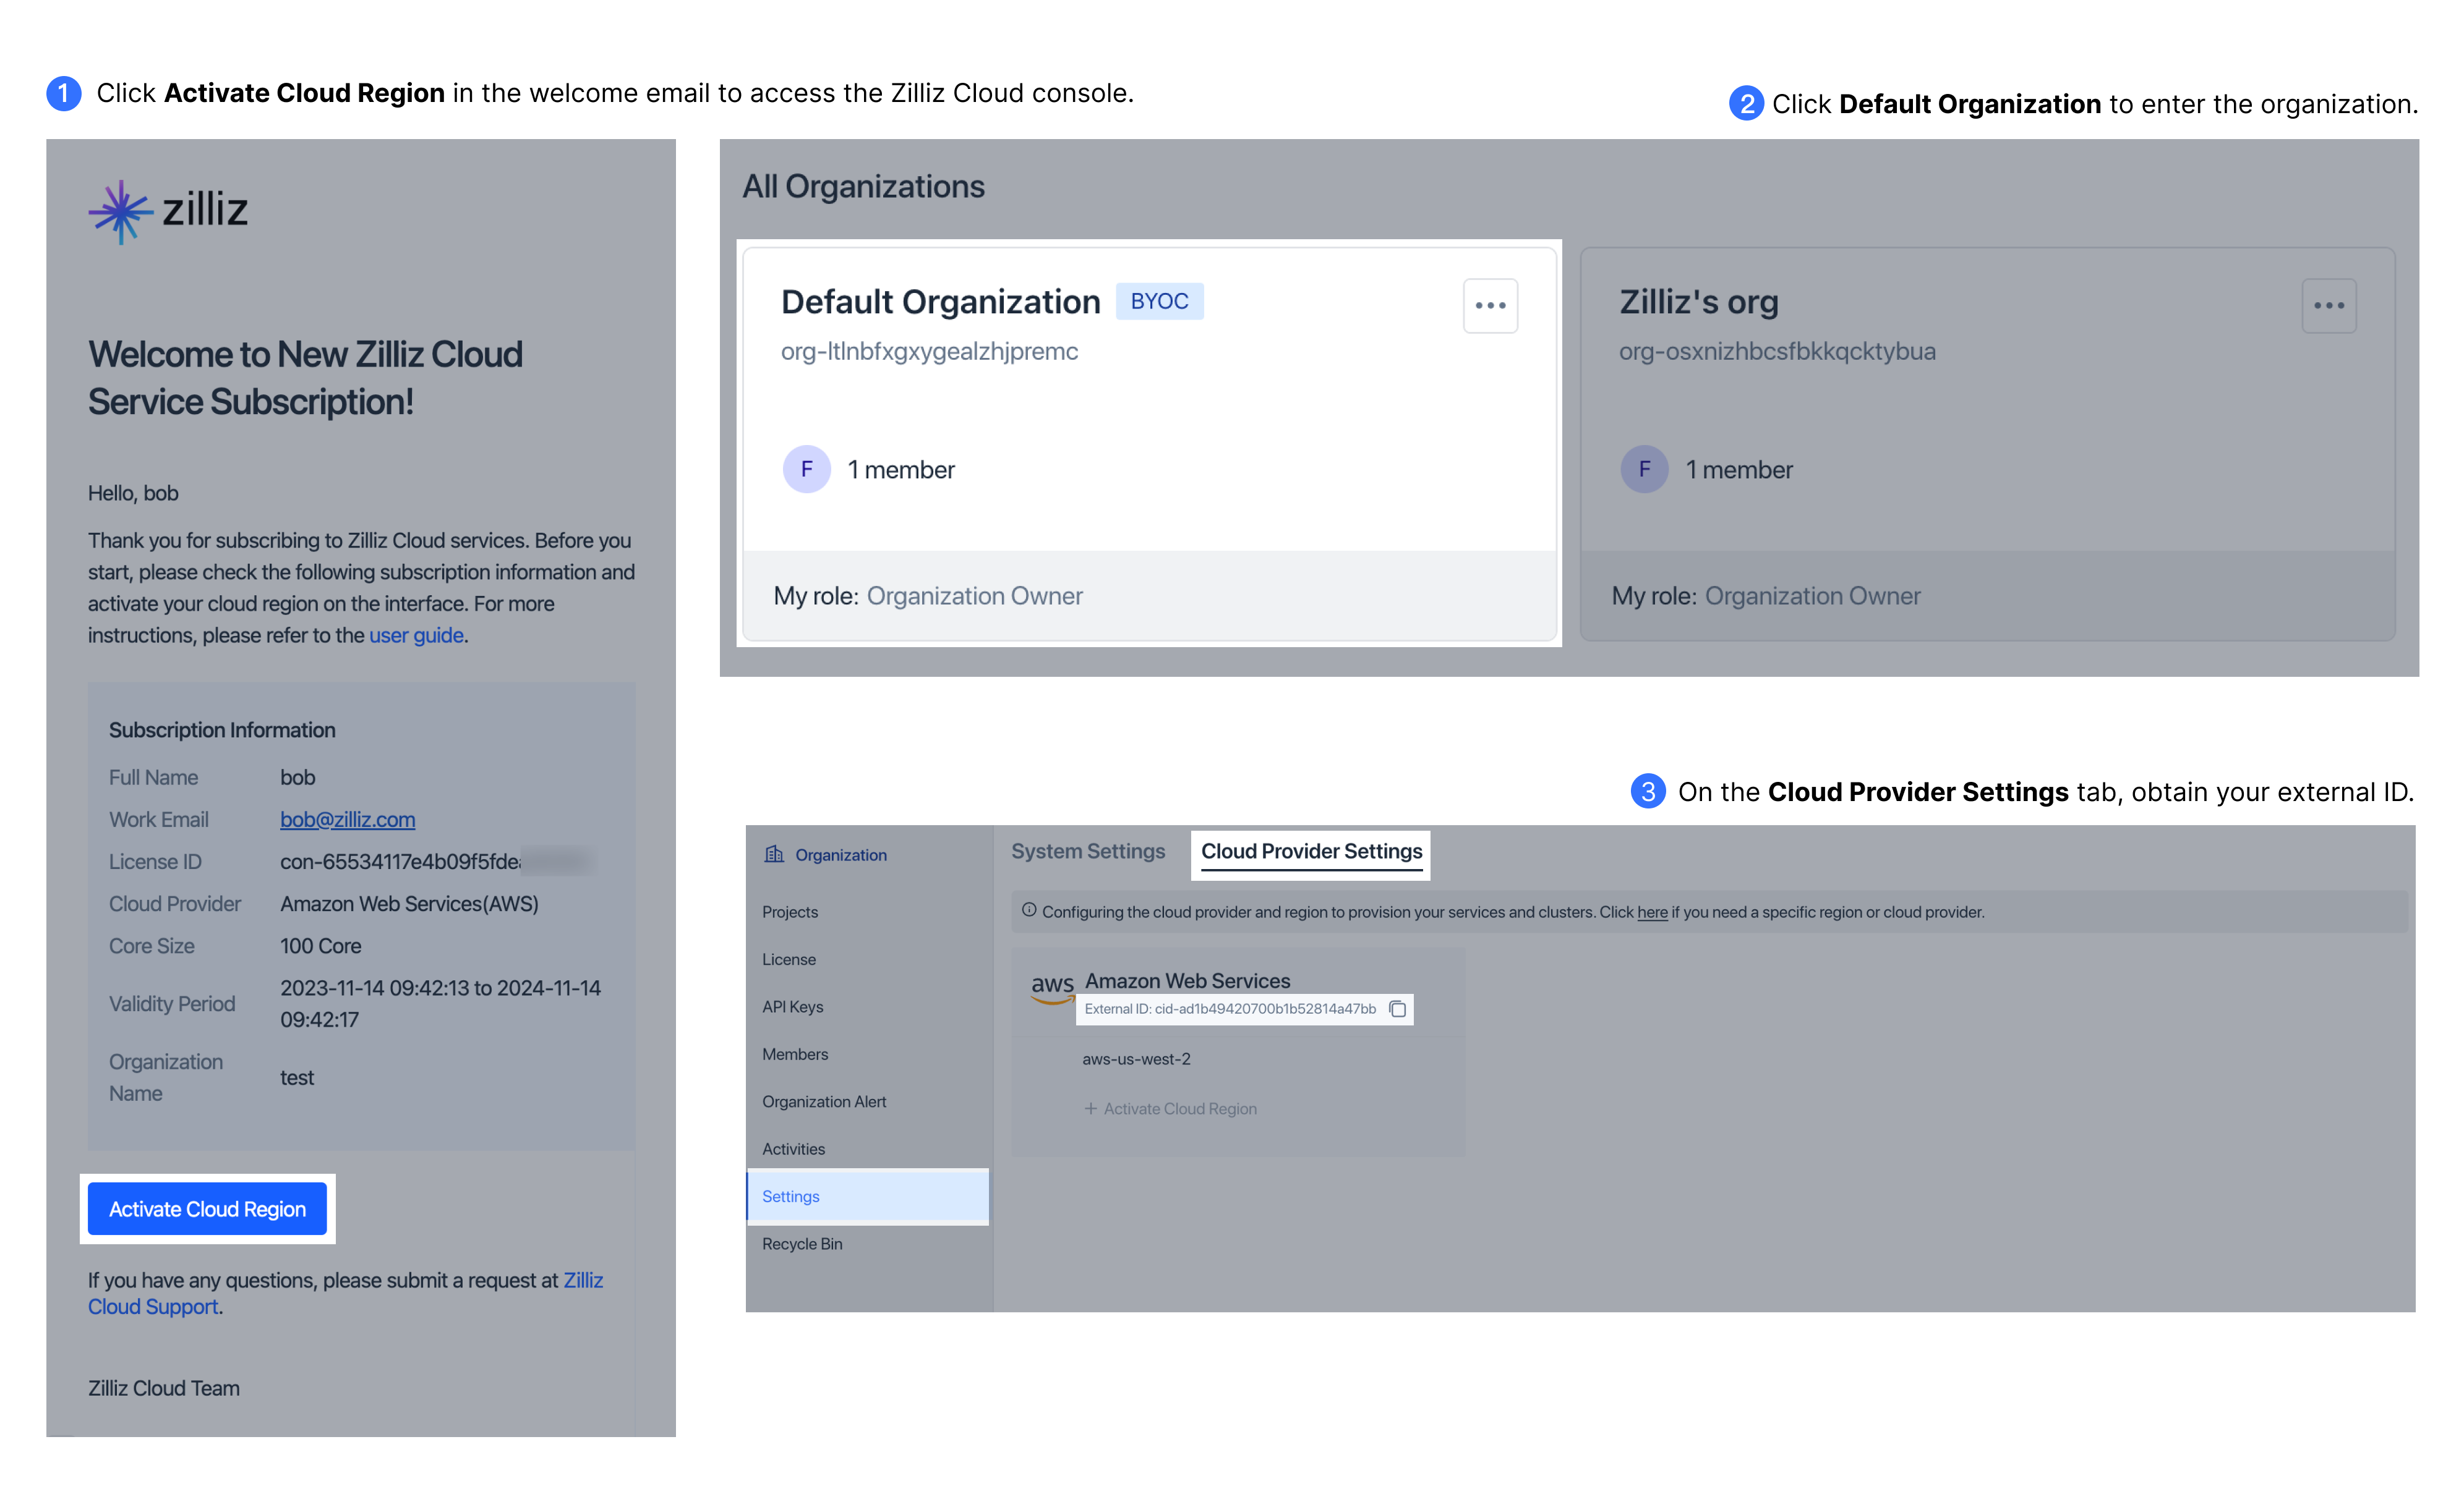This screenshot has width=2464, height=1489.
Task: Click the All Organizations heading
Action: pyautogui.click(x=863, y=186)
